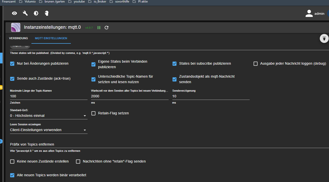Viewport: 329px width, 182px height.
Task: Check Keine neuen Zustände erstellen
Action: pyautogui.click(x=12, y=162)
